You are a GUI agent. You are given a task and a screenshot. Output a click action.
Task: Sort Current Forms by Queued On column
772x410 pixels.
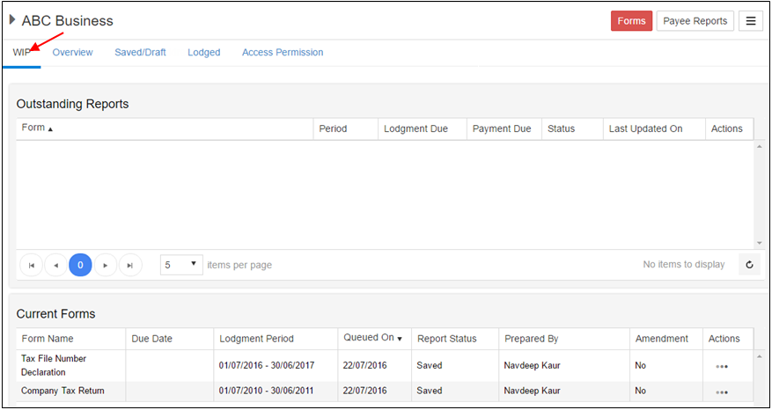click(x=371, y=338)
